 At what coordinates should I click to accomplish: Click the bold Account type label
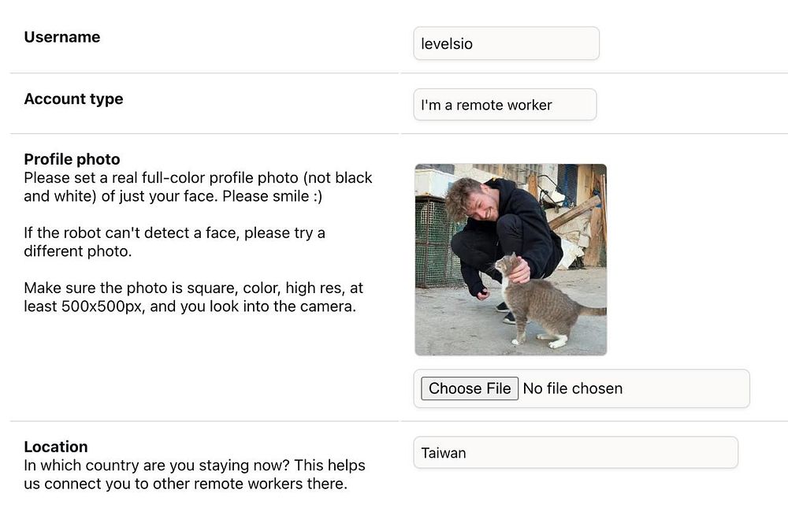[73, 98]
